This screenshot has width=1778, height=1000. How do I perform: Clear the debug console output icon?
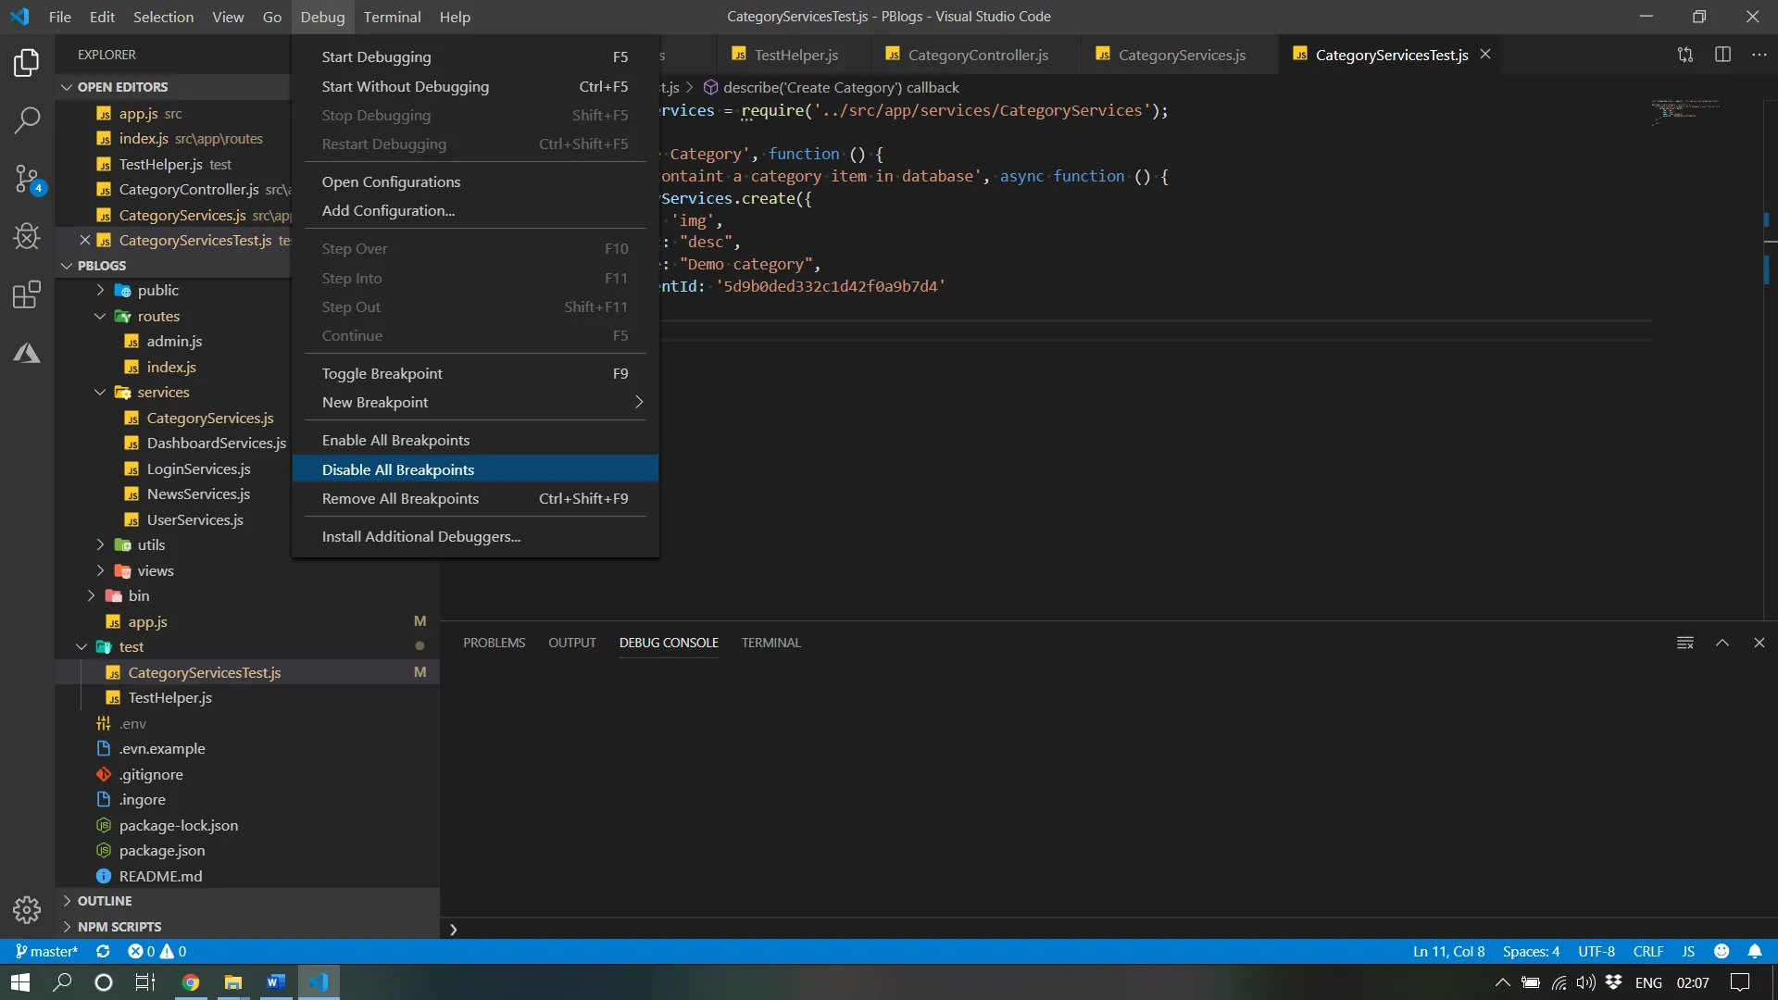click(1685, 643)
